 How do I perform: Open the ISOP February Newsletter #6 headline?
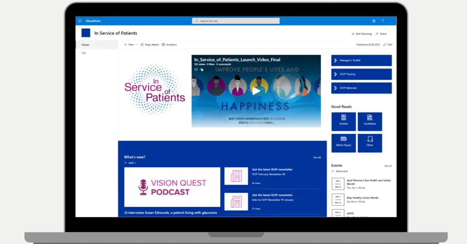(272, 169)
